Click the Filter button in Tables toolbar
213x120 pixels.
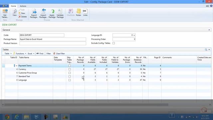point(49,54)
